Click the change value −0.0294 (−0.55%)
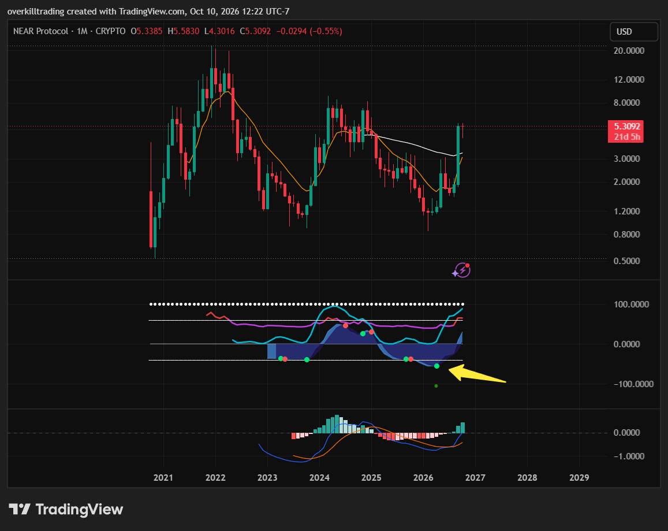 click(309, 31)
